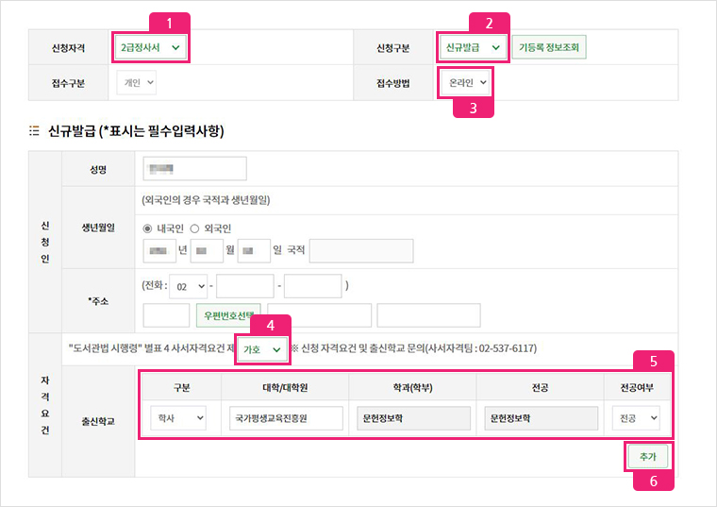The image size is (717, 507).
Task: Click the birth day field before 일
Action: click(254, 251)
